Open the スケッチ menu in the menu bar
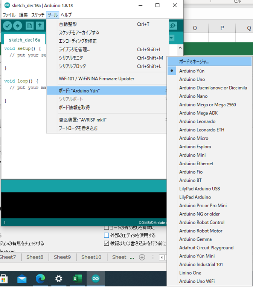This screenshot has height=288, width=253. [x=38, y=15]
